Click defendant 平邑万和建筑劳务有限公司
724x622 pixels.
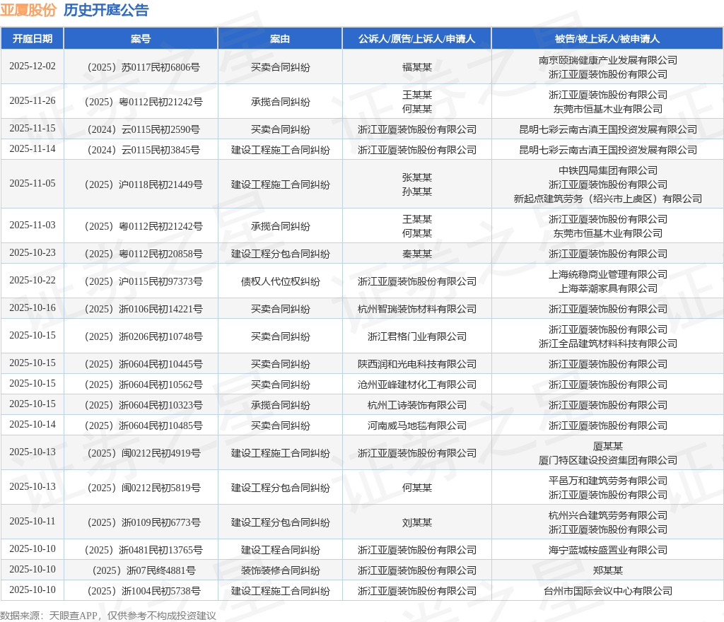[607, 481]
